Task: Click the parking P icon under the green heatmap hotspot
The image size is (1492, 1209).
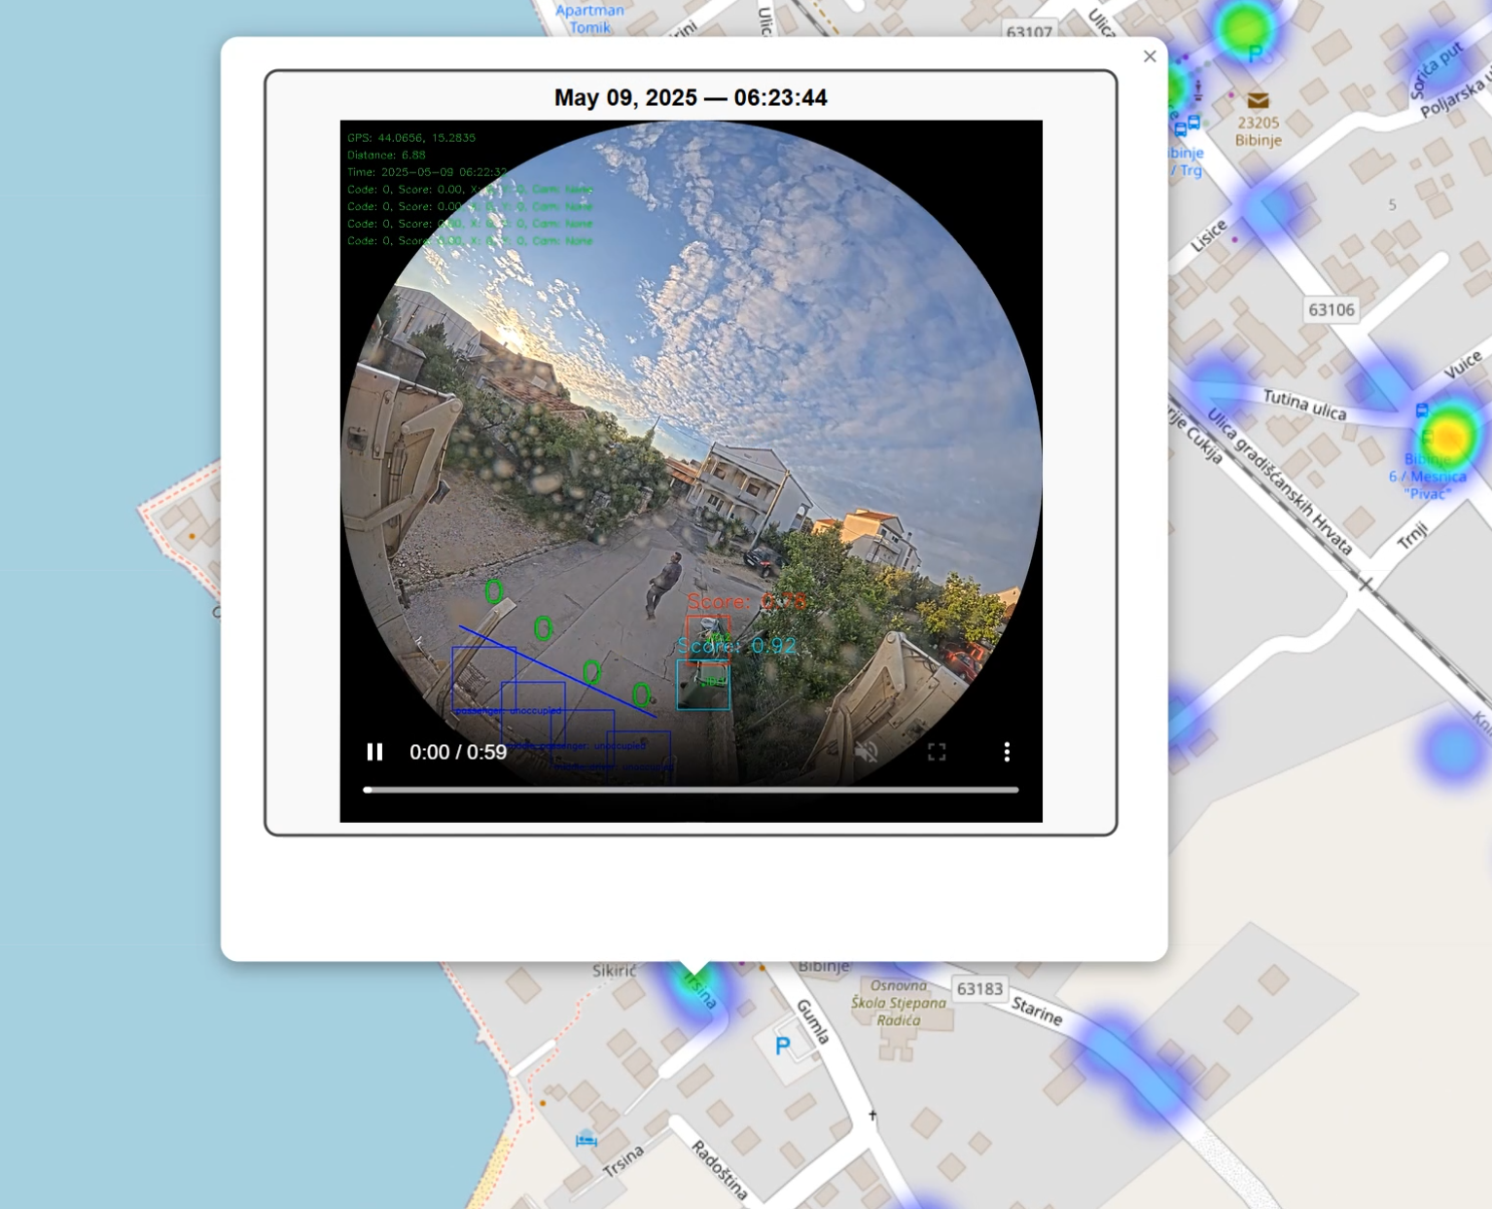Action: 1255,55
